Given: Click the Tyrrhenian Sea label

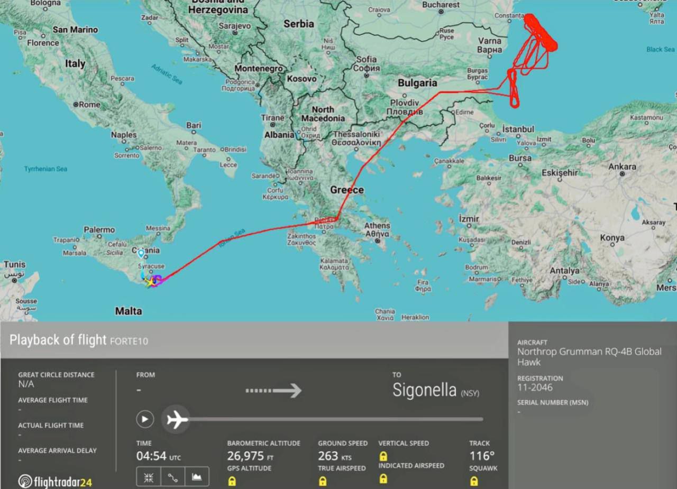Looking at the screenshot, I should pos(45,169).
